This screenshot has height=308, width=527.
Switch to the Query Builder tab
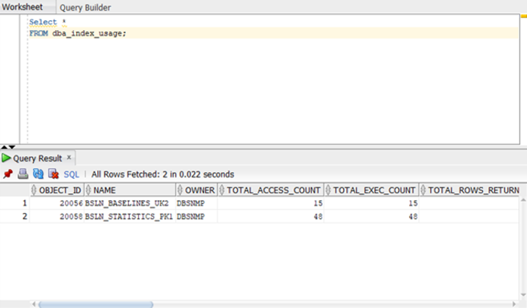click(x=85, y=8)
